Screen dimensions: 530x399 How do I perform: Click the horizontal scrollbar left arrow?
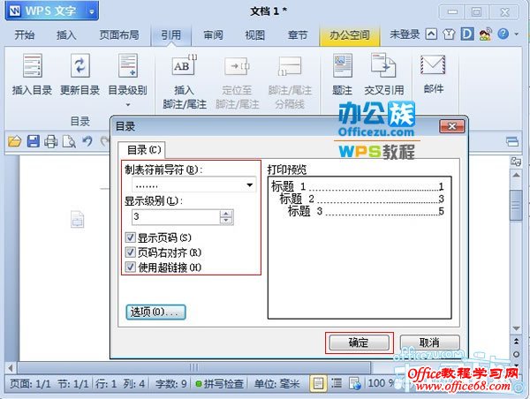pos(11,367)
